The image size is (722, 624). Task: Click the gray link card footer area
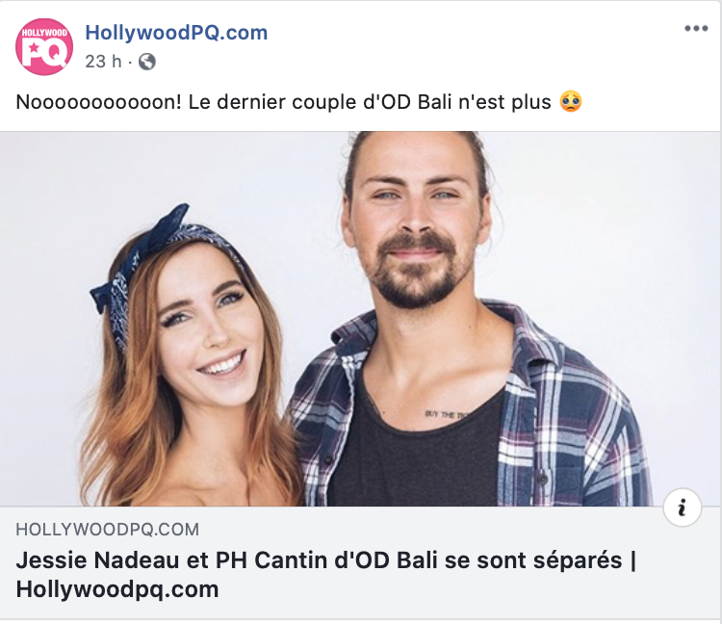[361, 562]
